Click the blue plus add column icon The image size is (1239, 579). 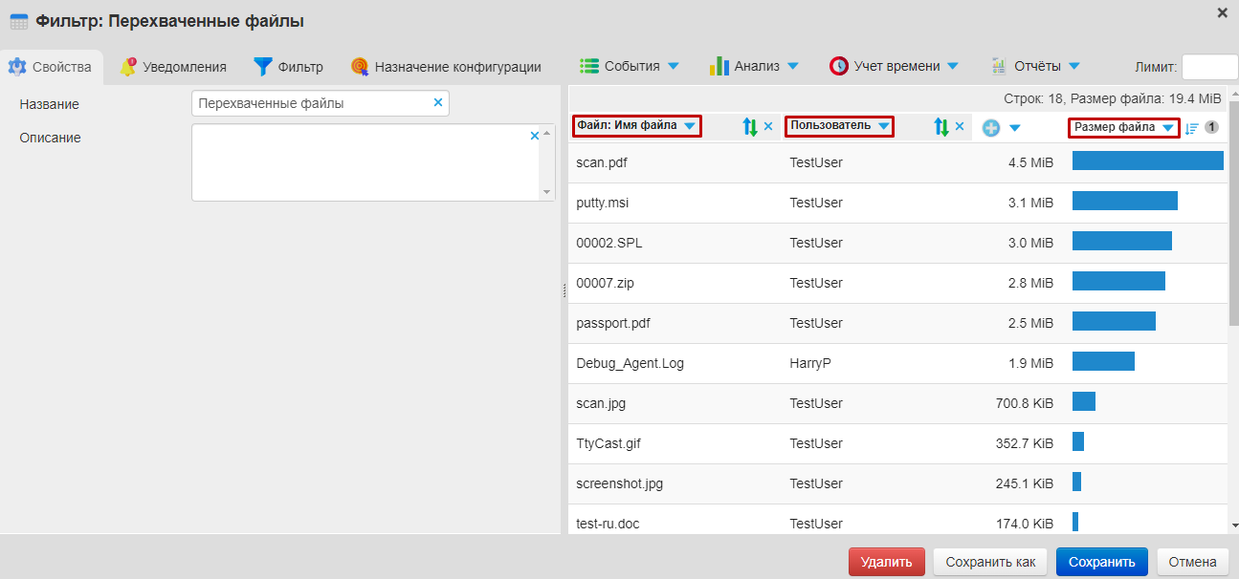pos(991,128)
